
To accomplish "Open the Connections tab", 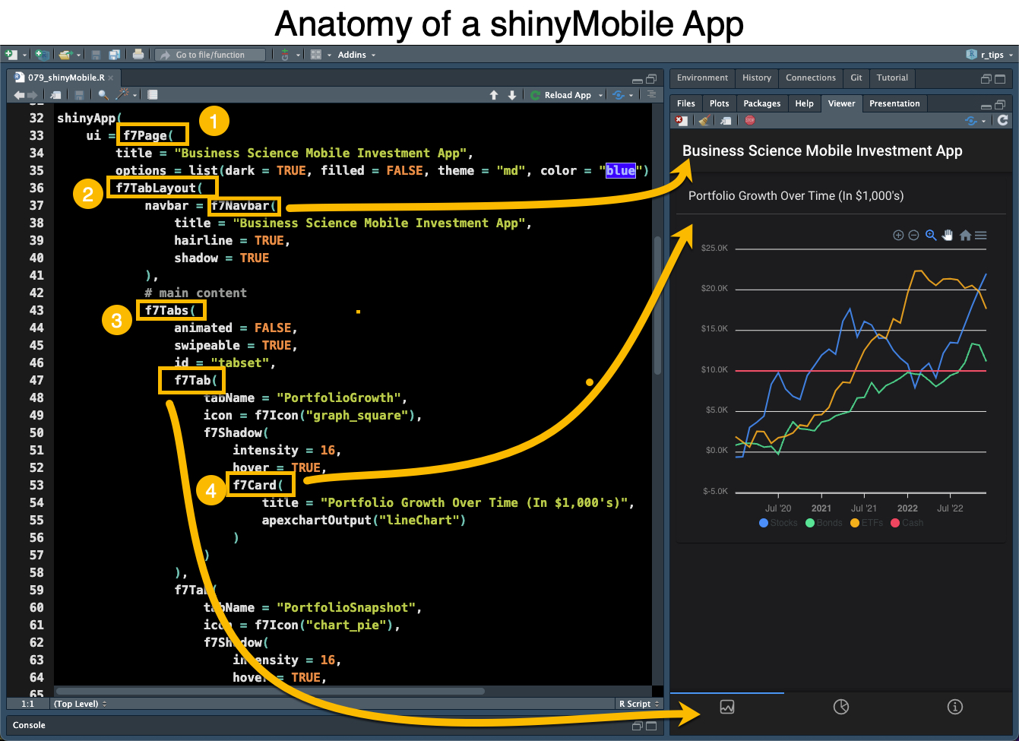I will pos(811,78).
